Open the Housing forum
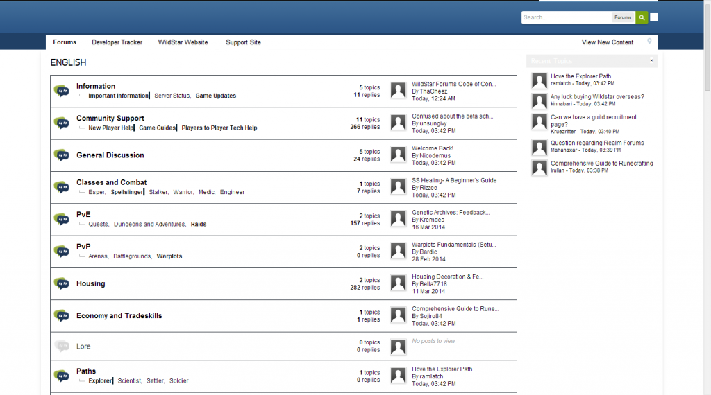711x395 pixels. point(91,283)
